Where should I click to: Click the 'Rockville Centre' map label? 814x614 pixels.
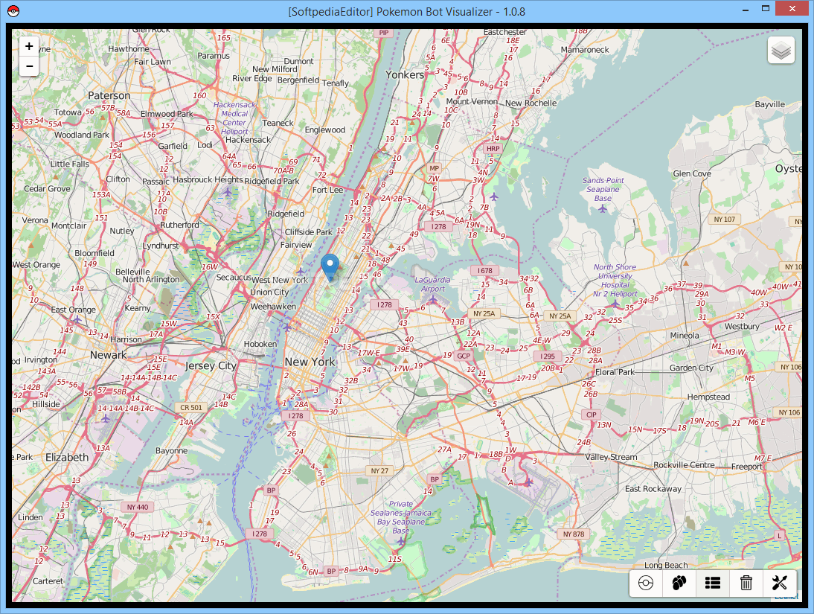(684, 465)
